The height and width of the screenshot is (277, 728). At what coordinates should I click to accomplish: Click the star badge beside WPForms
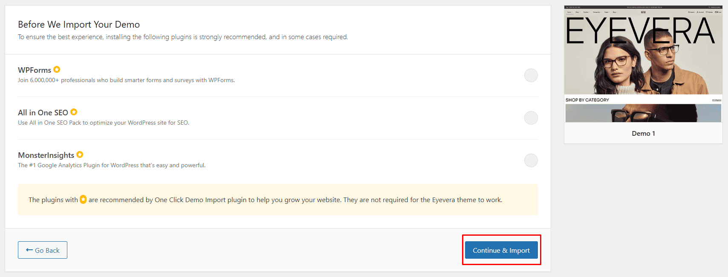coord(57,69)
